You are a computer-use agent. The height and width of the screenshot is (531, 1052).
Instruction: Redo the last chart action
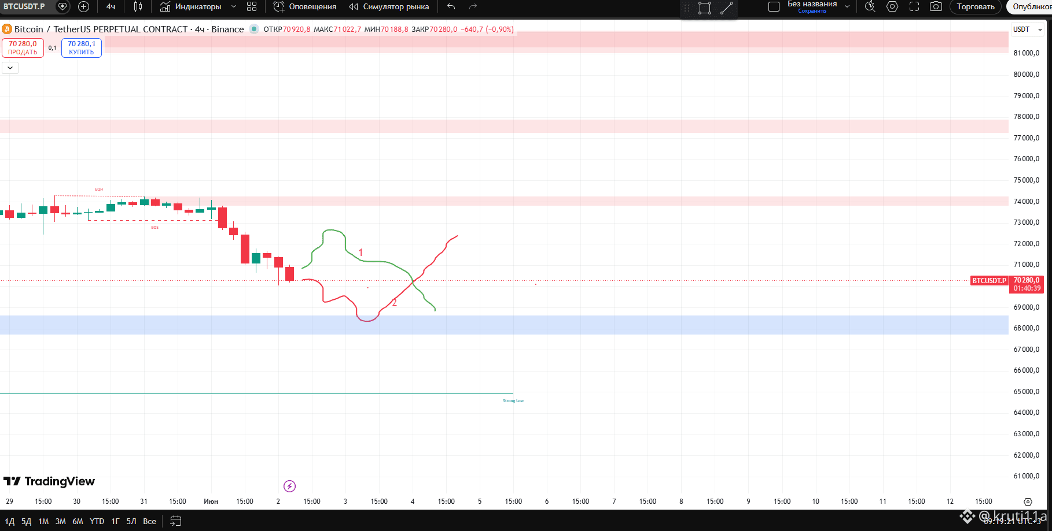[473, 6]
